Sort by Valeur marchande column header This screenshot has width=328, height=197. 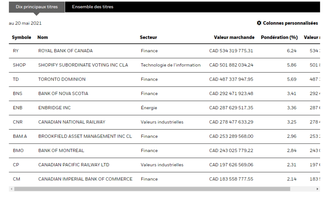[x=234, y=37]
